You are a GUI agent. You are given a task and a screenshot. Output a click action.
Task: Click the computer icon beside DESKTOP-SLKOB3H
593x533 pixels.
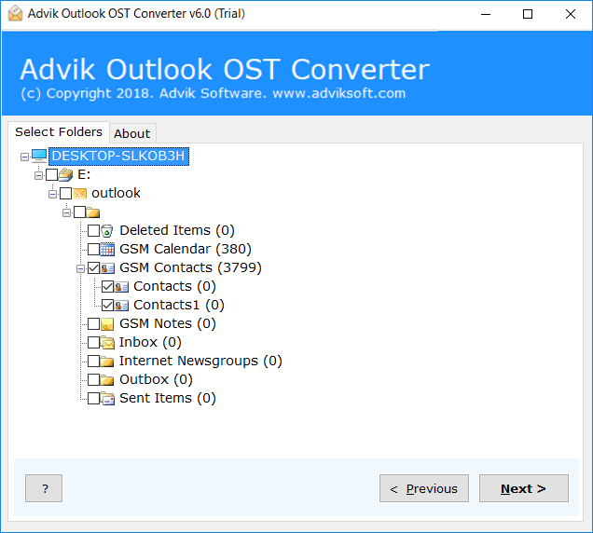tap(39, 156)
